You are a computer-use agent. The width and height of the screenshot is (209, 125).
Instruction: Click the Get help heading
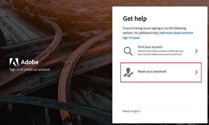[135, 19]
